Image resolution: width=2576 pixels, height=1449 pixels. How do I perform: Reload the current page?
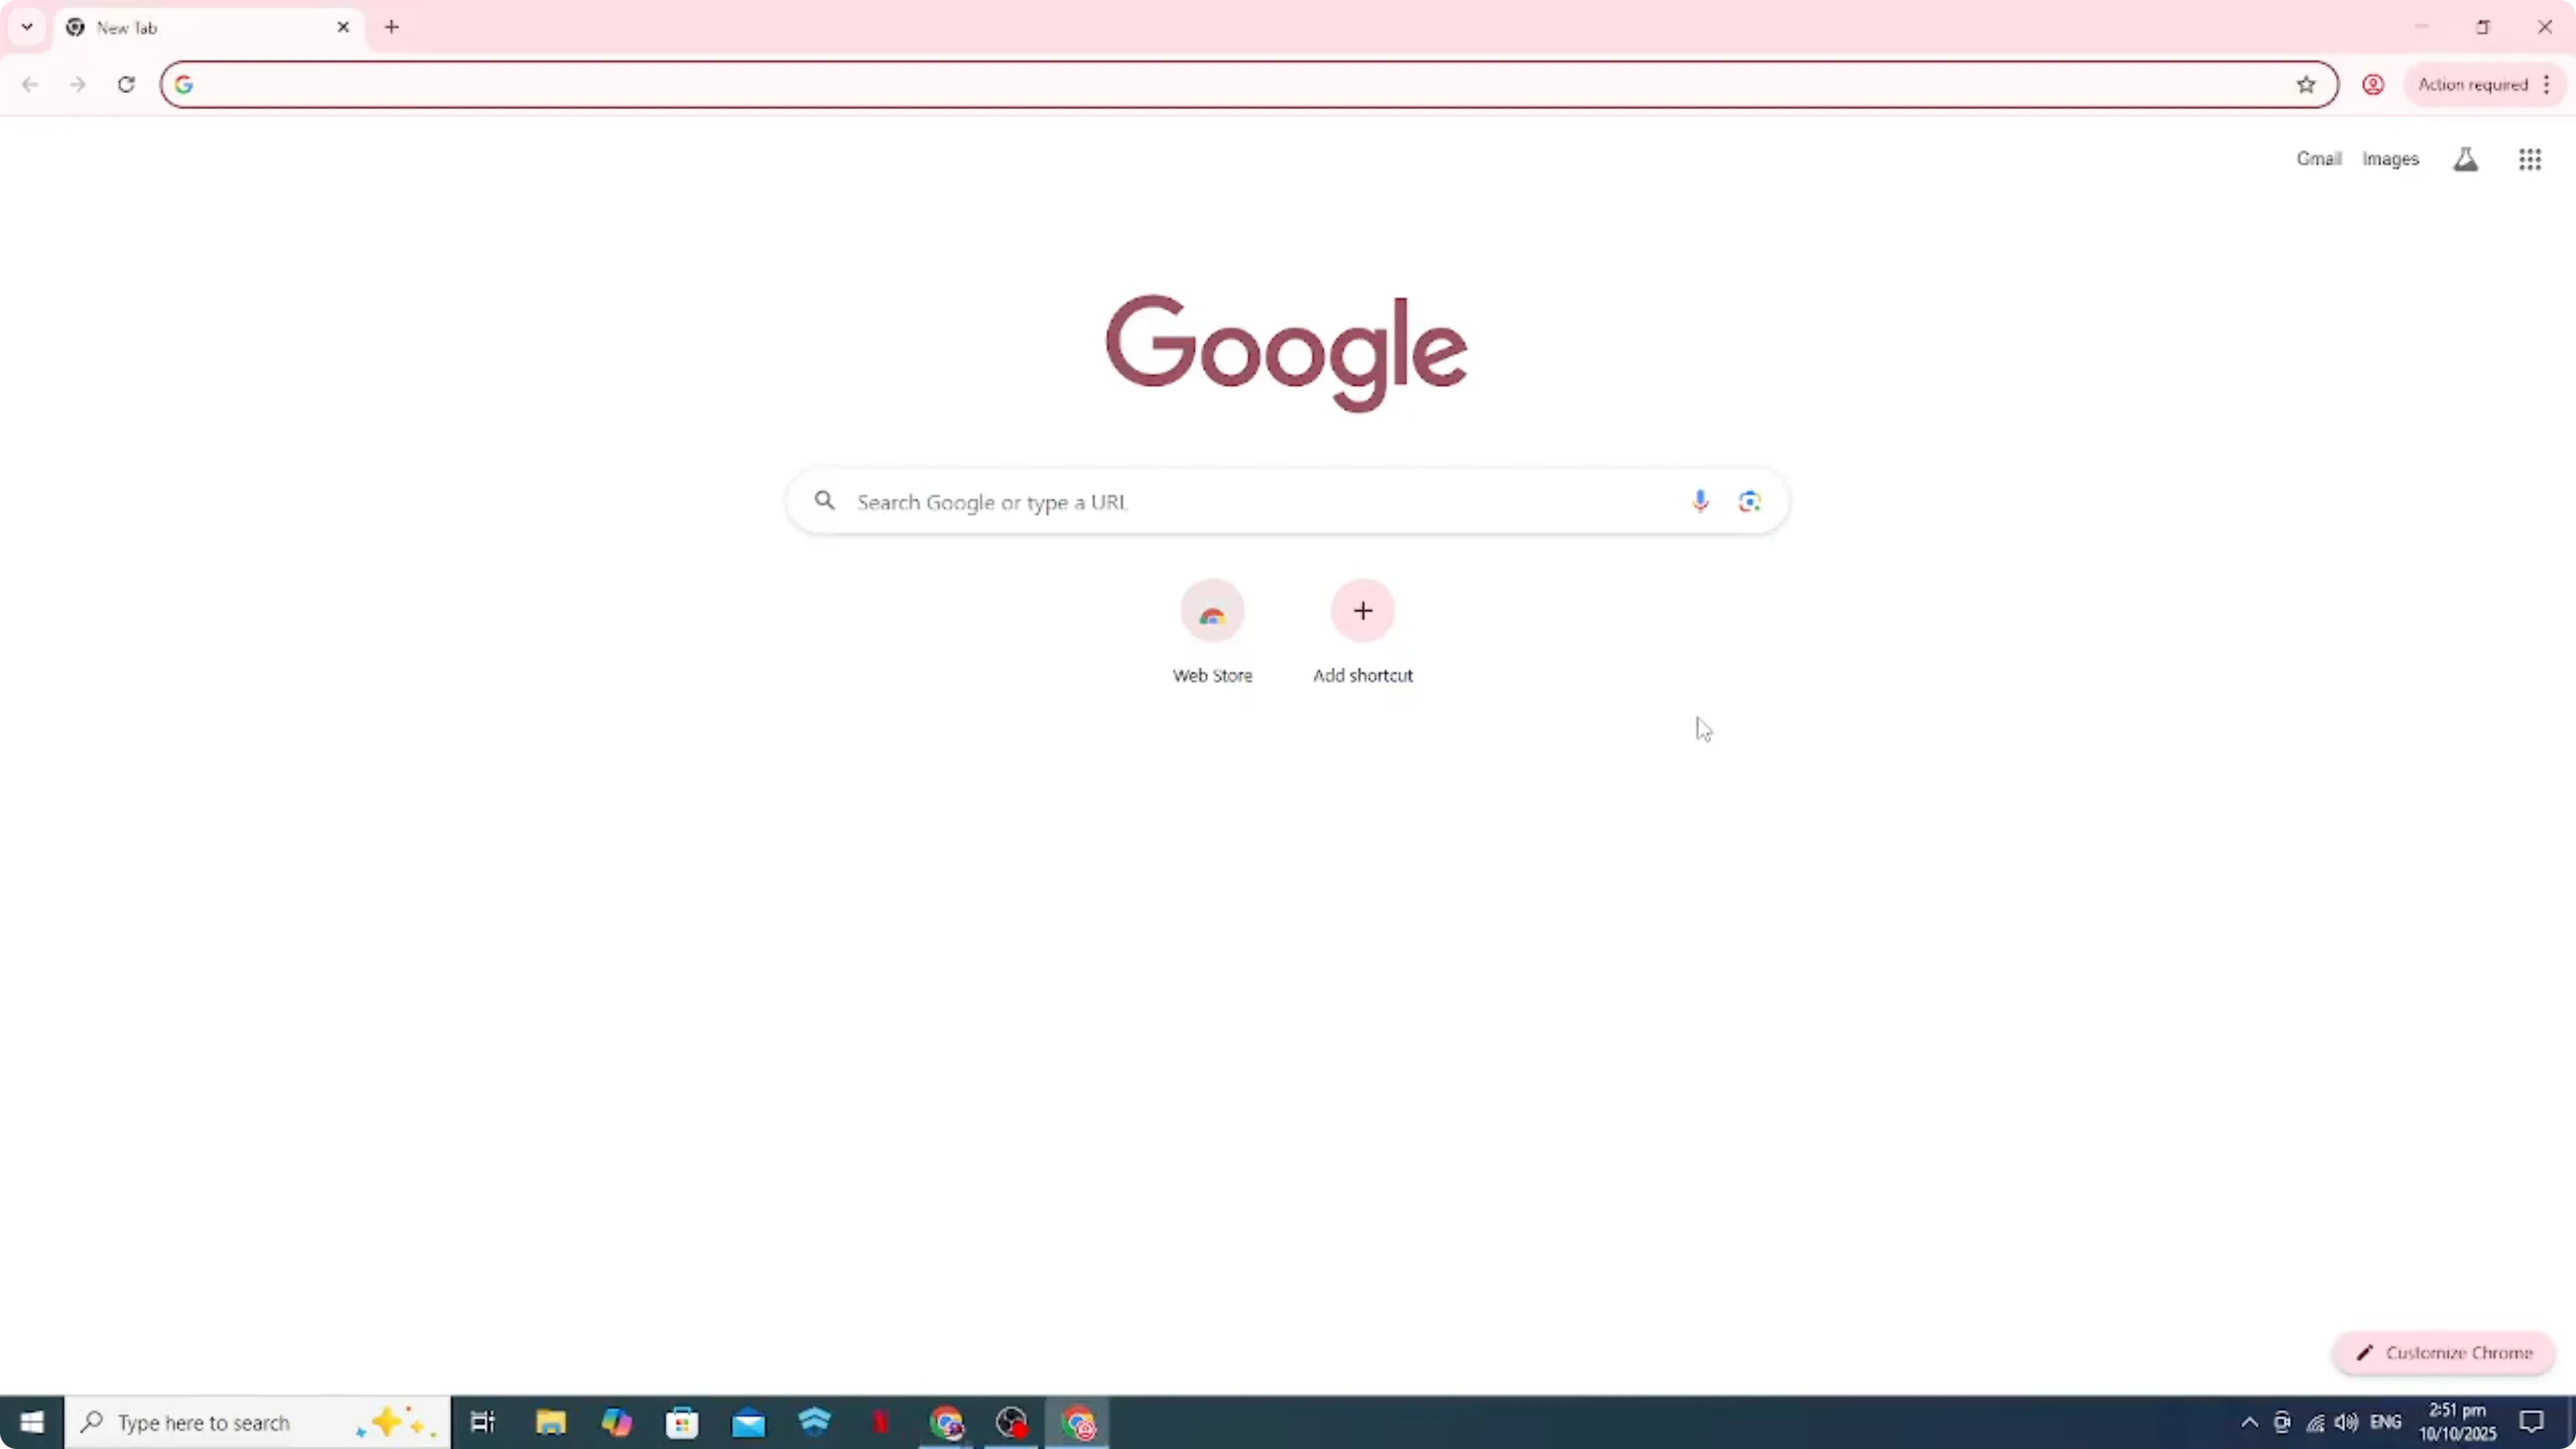pyautogui.click(x=126, y=84)
